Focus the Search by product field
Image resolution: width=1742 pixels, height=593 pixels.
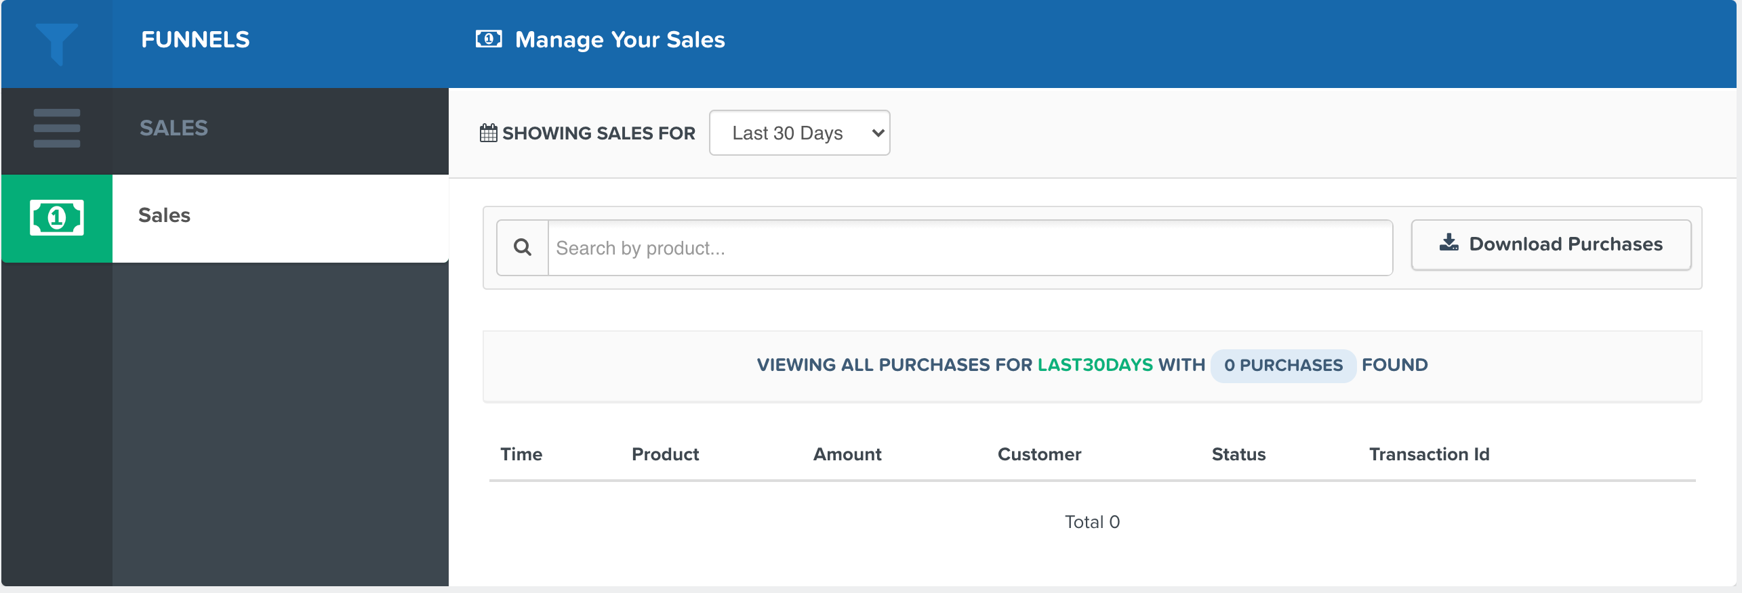(970, 248)
